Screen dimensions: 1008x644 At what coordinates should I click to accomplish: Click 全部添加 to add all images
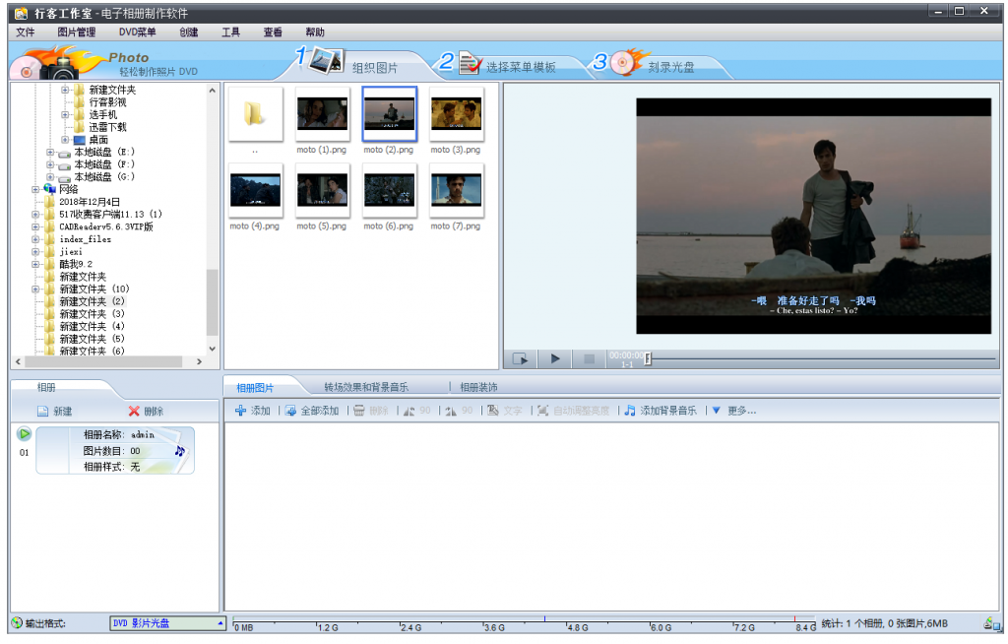[312, 411]
